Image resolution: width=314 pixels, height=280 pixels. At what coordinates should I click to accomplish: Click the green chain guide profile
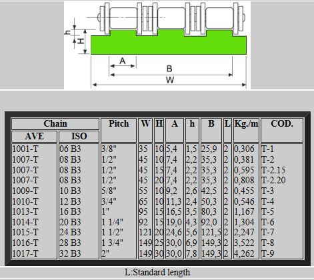[x=169, y=42]
